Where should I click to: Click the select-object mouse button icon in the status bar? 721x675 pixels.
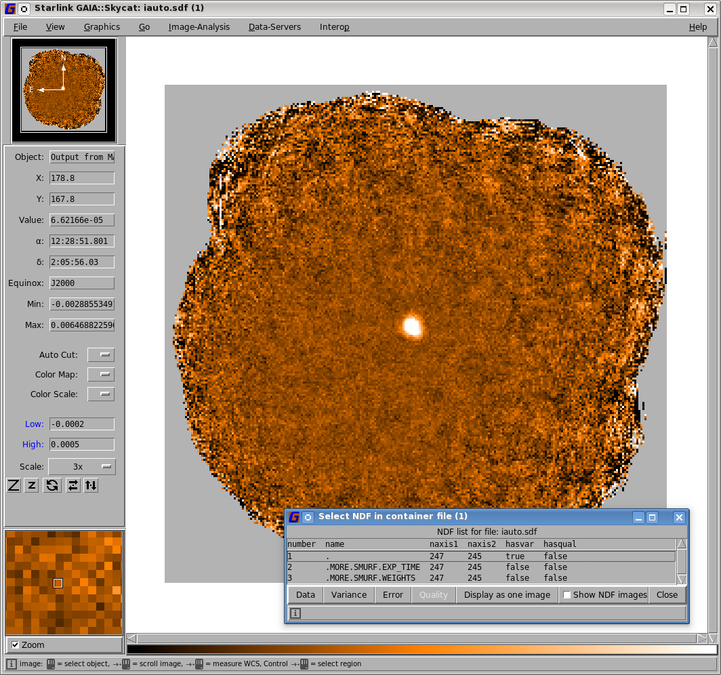pos(51,664)
